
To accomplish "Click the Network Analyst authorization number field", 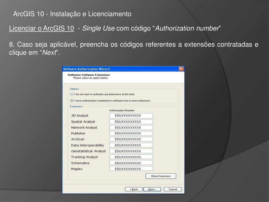I will [131, 128].
